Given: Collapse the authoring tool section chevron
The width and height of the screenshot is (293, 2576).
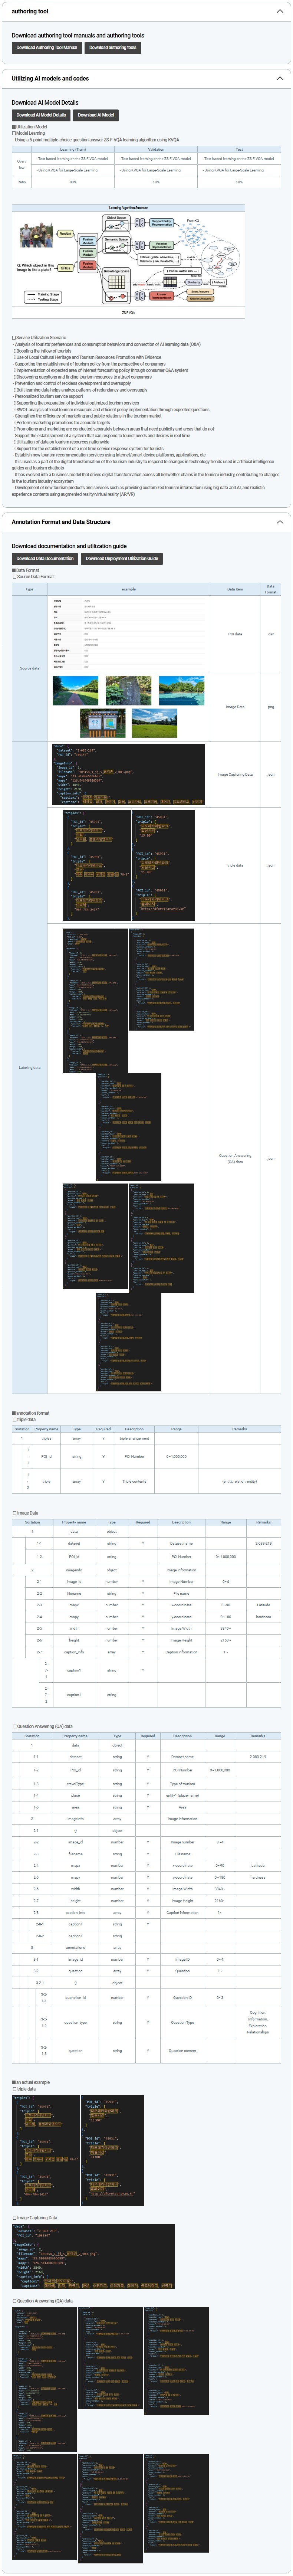Looking at the screenshot, I should [x=279, y=12].
